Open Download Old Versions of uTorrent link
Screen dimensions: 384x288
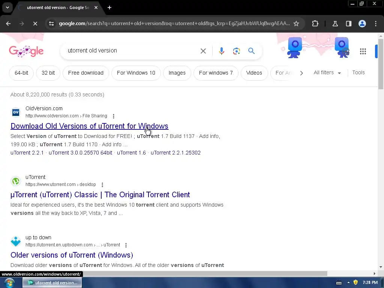coord(89,126)
